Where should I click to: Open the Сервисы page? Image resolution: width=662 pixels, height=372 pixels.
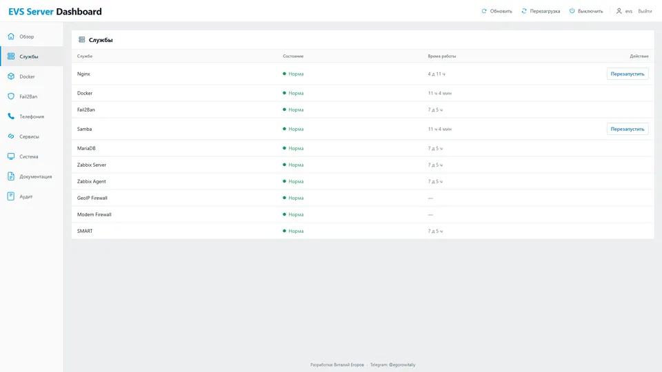pyautogui.click(x=32, y=136)
